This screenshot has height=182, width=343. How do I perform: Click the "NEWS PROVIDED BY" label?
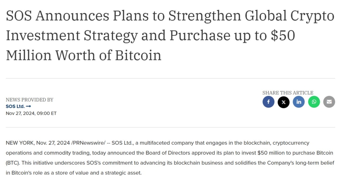point(29,100)
